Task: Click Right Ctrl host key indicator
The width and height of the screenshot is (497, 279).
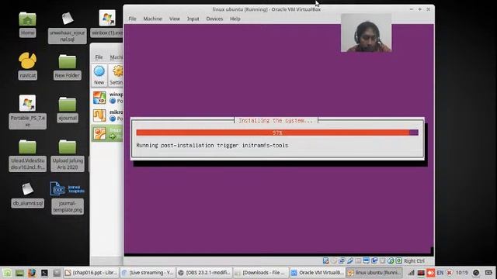Action: [414, 261]
